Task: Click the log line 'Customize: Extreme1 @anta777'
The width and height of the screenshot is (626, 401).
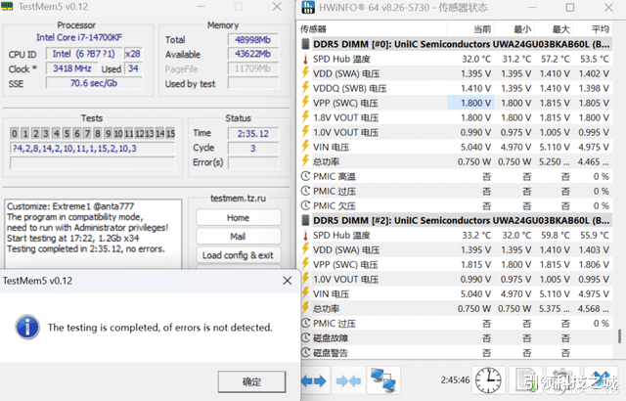Action: [x=70, y=206]
